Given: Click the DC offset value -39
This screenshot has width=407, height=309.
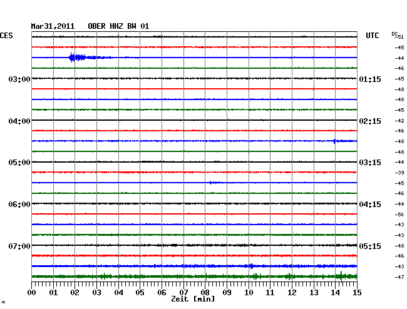Looking at the screenshot, I should (399, 173).
